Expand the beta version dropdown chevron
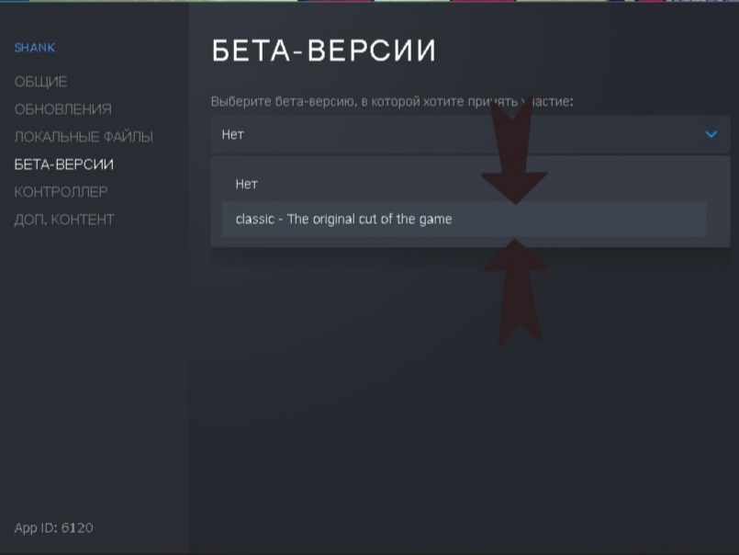This screenshot has height=555, width=739. (711, 134)
